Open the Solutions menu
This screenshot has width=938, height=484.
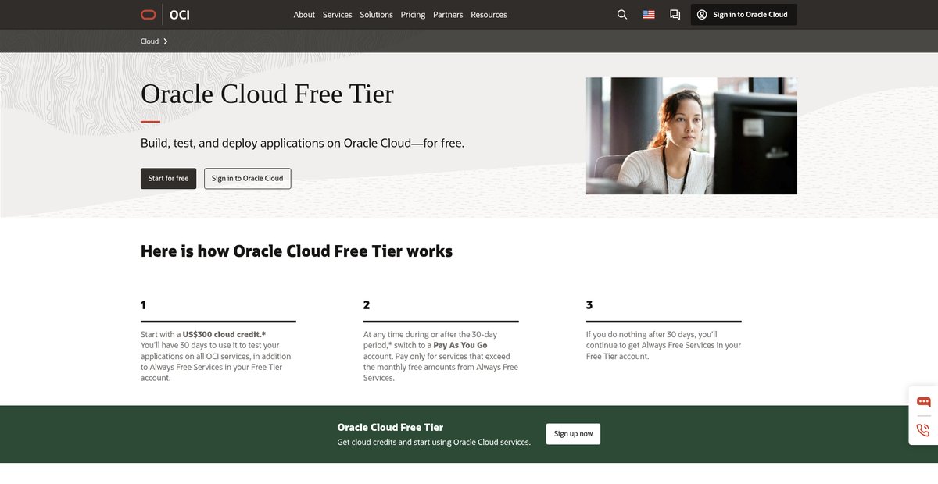coord(376,14)
